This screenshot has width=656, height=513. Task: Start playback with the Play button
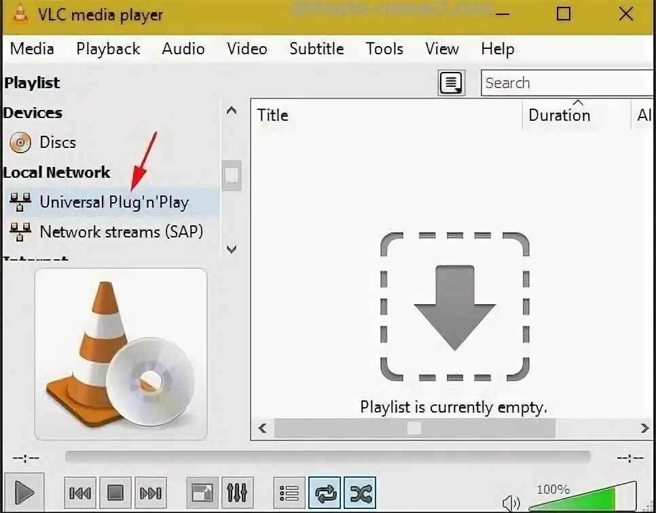tap(24, 493)
